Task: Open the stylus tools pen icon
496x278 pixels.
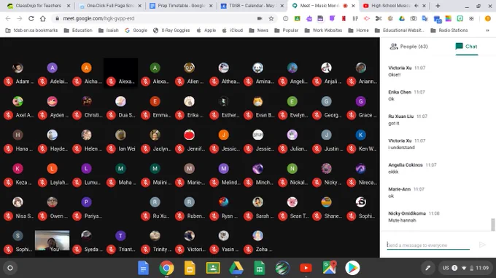Action: tap(427, 268)
